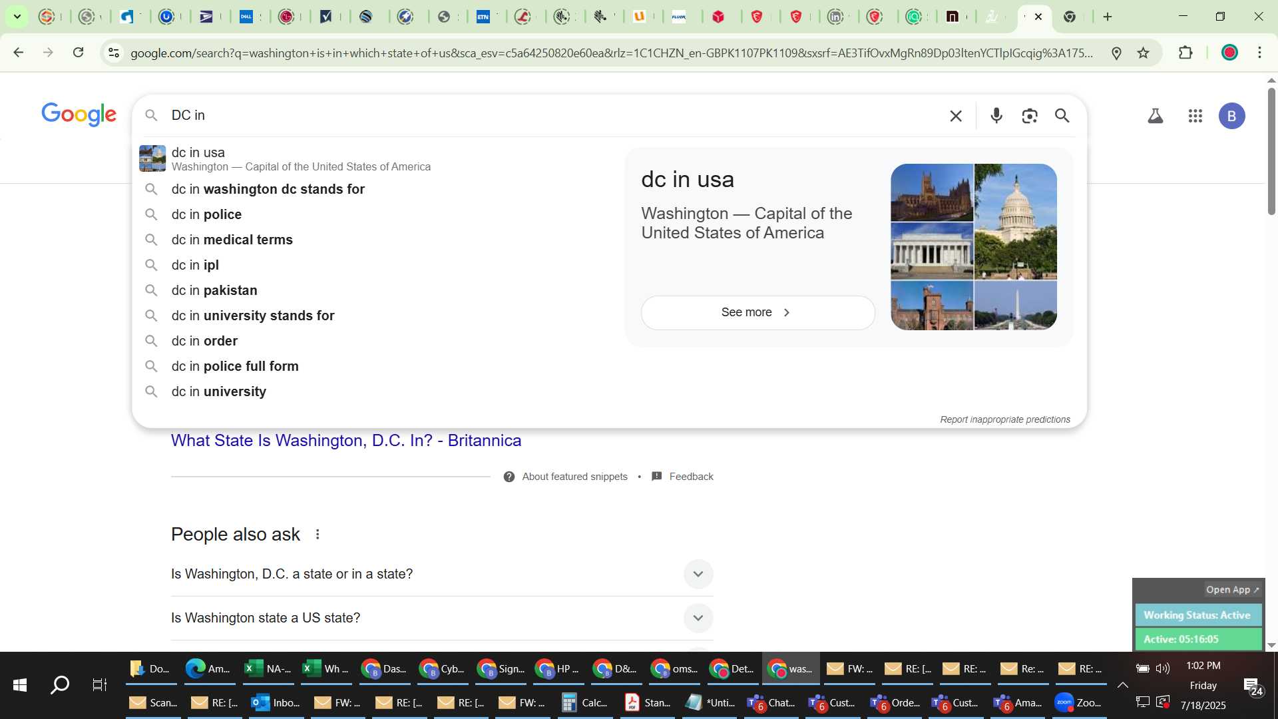
Task: Click the address bar URL
Action: tap(612, 53)
